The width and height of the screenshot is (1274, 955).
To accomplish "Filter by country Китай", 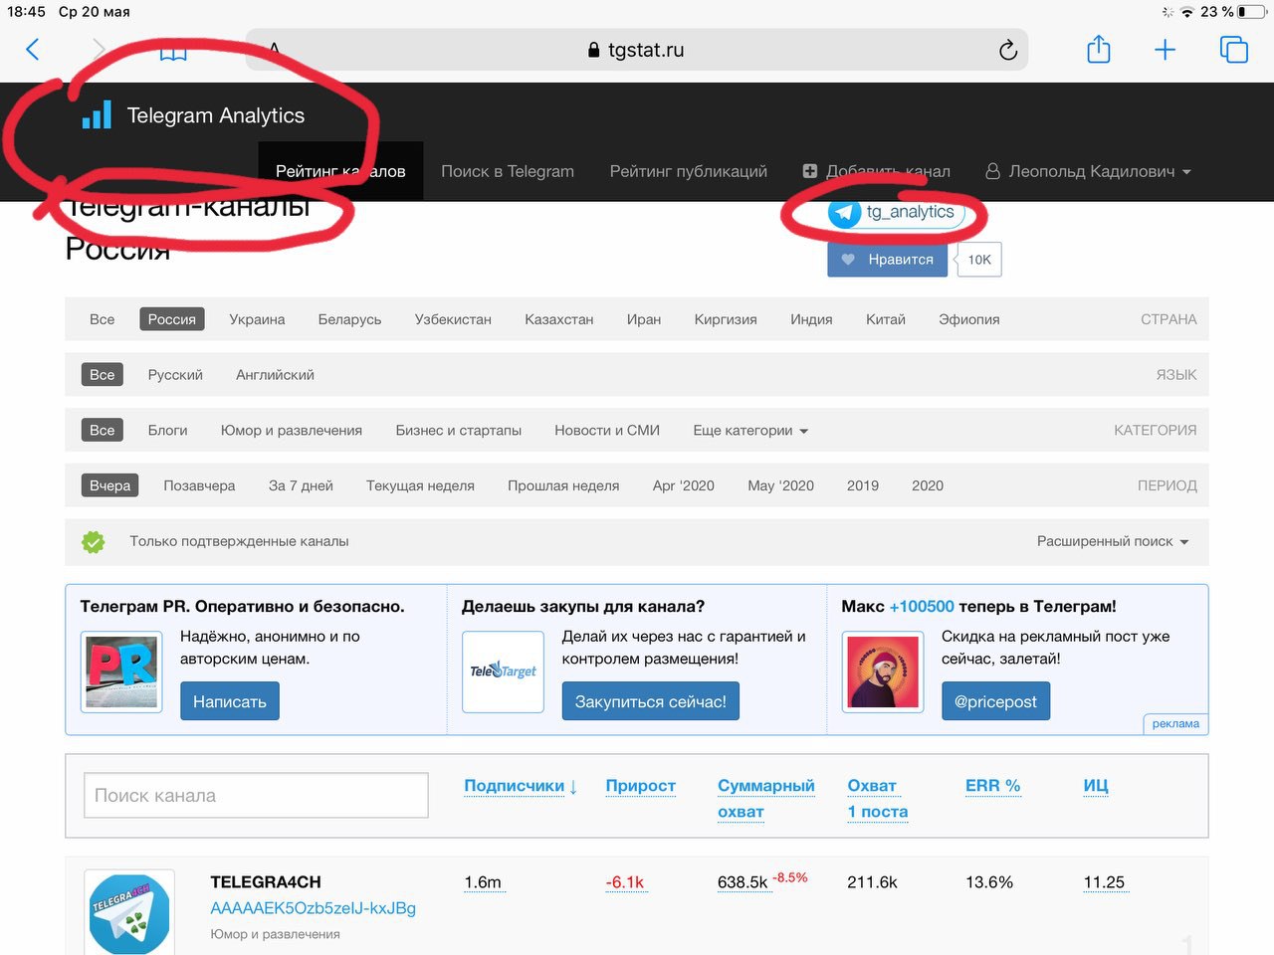I will tap(886, 319).
